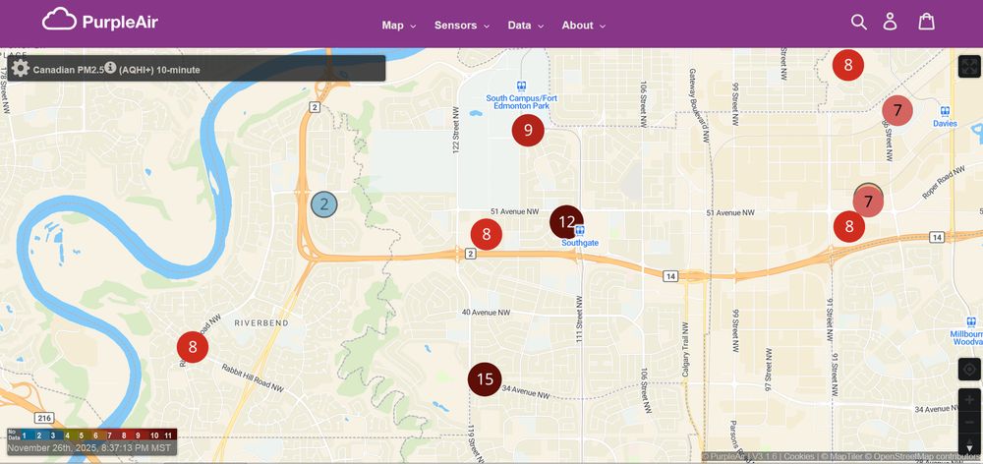Select the blue sensor reading 2
This screenshot has width=983, height=464.
(324, 204)
